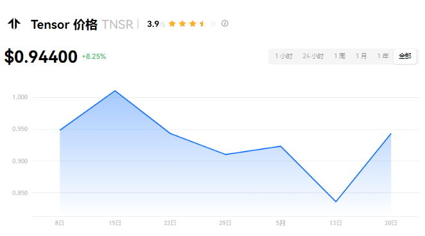The width and height of the screenshot is (425, 236).
Task: Select the 24小时 time range
Action: click(x=313, y=56)
